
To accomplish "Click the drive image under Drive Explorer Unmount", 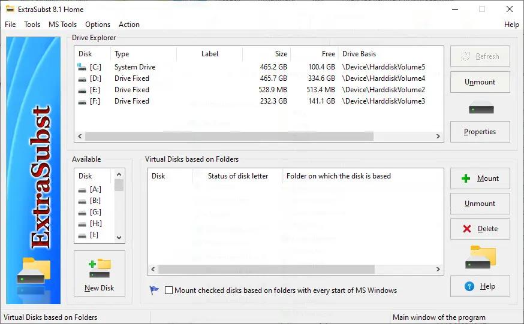I will [x=481, y=109].
